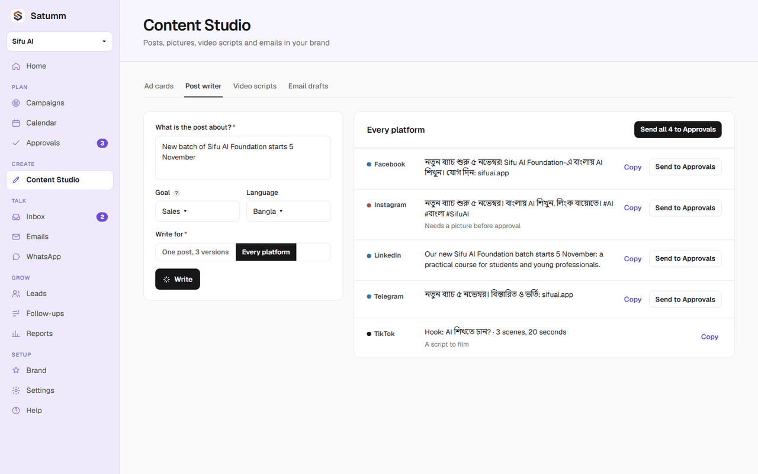Click the Settings gear icon

click(16, 391)
